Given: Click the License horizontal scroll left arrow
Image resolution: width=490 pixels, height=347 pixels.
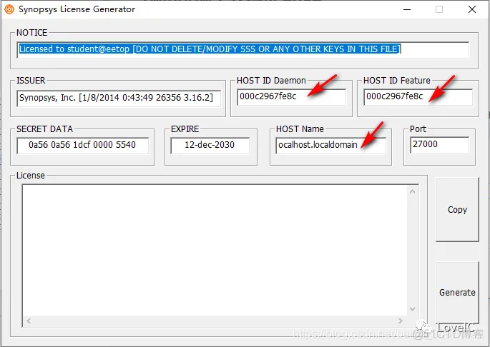Looking at the screenshot, I should tap(29, 321).
